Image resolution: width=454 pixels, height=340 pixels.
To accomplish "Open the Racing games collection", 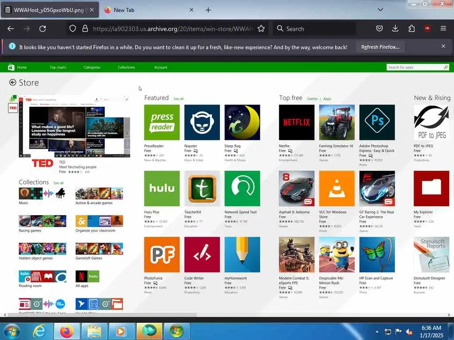I will (x=43, y=221).
